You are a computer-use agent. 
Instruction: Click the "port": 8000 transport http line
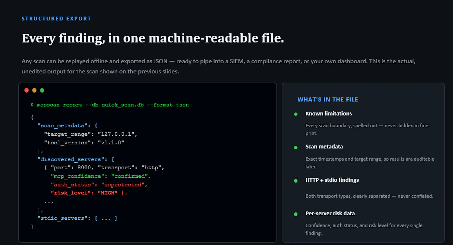tap(104, 168)
